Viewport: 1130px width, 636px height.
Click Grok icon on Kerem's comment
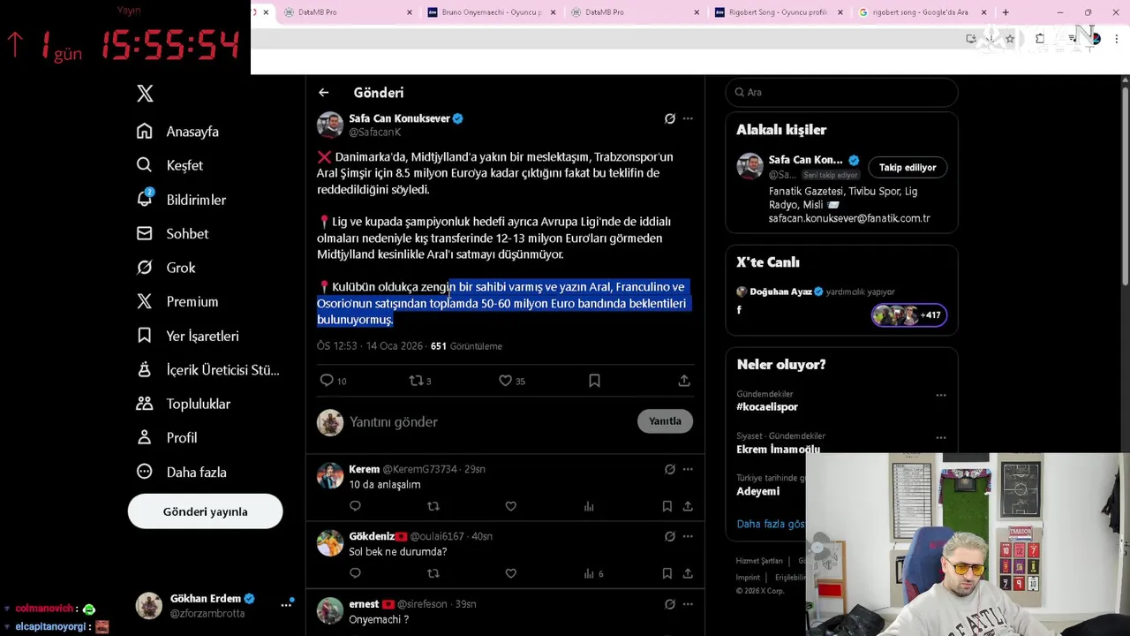click(x=669, y=469)
